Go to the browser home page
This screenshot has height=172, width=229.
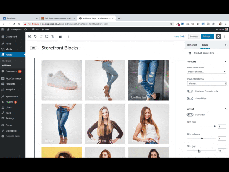(19, 24)
